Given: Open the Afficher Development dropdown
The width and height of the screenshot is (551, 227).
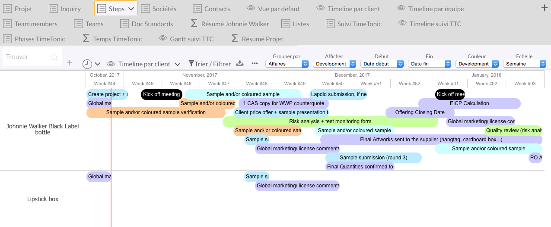Looking at the screenshot, I should tap(334, 64).
